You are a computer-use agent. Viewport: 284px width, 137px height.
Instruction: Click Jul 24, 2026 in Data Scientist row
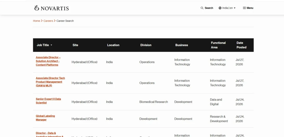[x=240, y=102]
